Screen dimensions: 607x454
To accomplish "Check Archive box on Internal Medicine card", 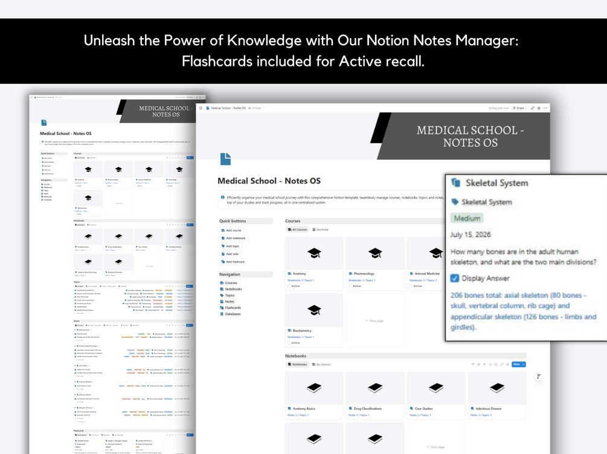I will [x=411, y=286].
